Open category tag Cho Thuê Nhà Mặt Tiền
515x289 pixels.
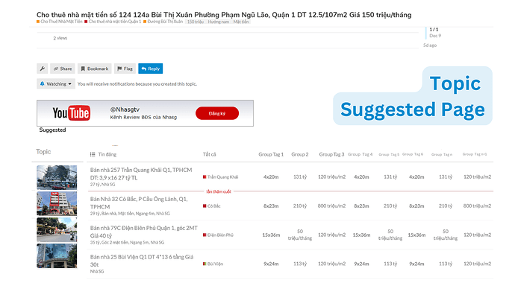[x=60, y=22]
